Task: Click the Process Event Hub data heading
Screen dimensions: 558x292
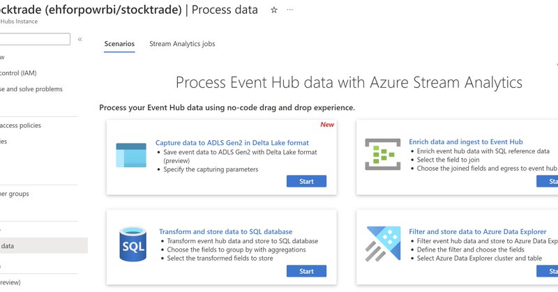Action: click(x=349, y=82)
